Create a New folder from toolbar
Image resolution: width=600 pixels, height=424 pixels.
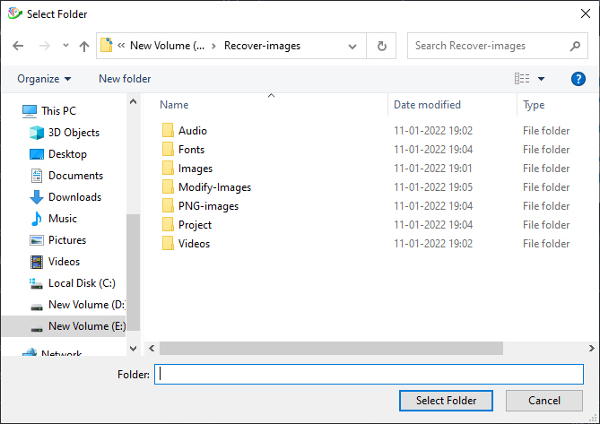125,79
